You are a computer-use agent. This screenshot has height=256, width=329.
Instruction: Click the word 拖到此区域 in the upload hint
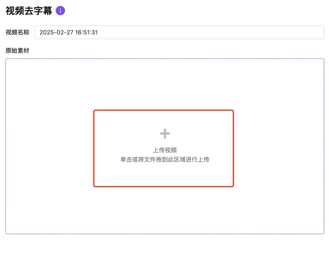pos(171,159)
